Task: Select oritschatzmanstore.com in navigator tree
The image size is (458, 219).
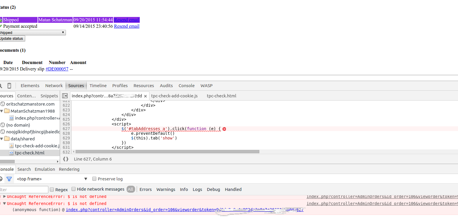Action: pyautogui.click(x=30, y=104)
